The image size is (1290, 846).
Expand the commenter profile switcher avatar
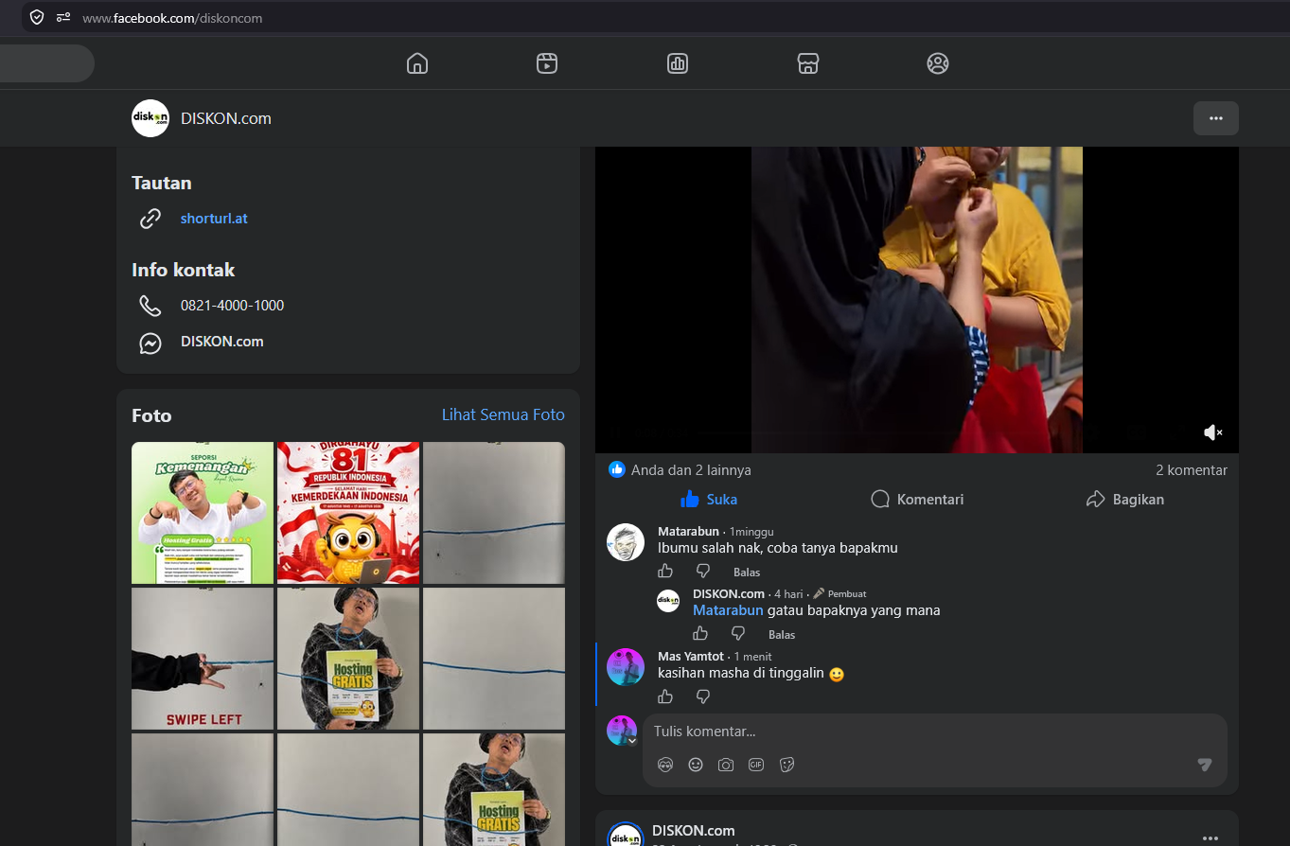click(622, 731)
